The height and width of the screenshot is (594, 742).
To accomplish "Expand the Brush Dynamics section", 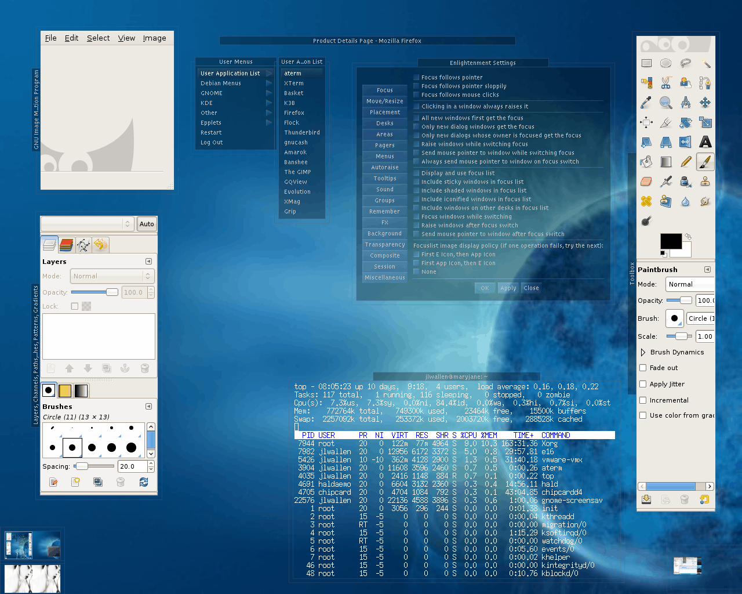I will tap(643, 352).
